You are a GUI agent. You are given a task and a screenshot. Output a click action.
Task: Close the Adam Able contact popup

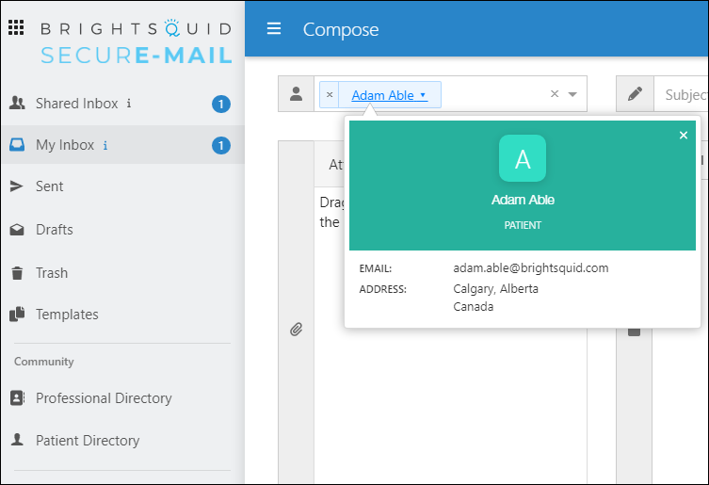[x=684, y=136]
